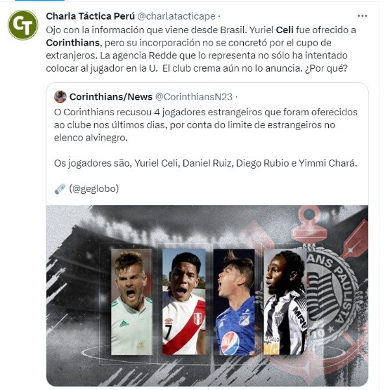Click the line listing Yuriel Celi, Daniel Ruiz

pos(205,163)
